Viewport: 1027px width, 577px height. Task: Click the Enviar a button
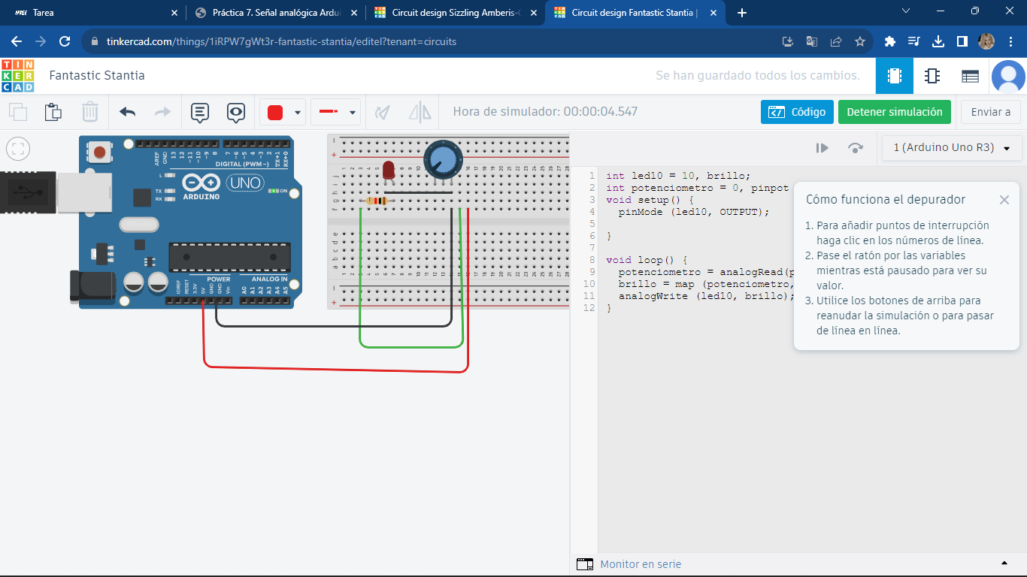pyautogui.click(x=990, y=112)
